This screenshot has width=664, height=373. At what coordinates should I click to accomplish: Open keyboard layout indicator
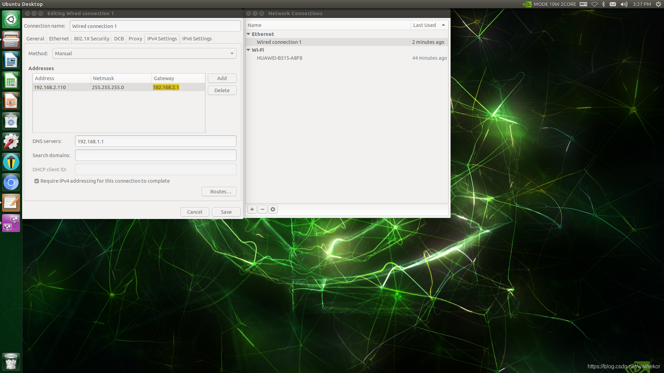(x=583, y=4)
